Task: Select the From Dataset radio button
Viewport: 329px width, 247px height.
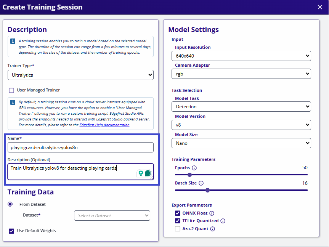Action: pos(11,204)
